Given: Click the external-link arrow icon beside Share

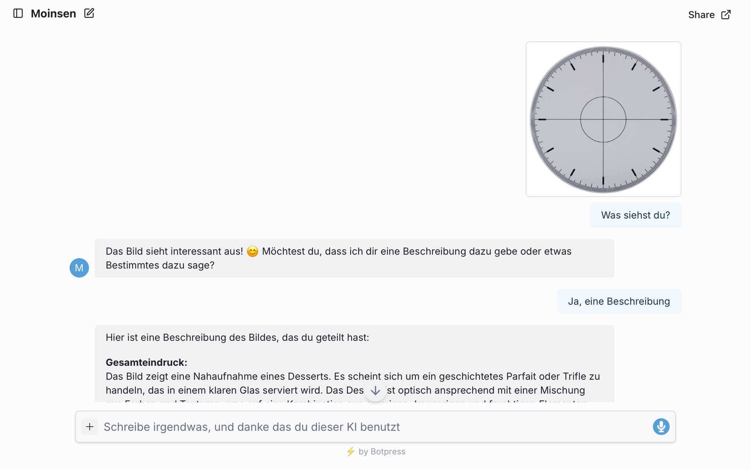Looking at the screenshot, I should (726, 15).
